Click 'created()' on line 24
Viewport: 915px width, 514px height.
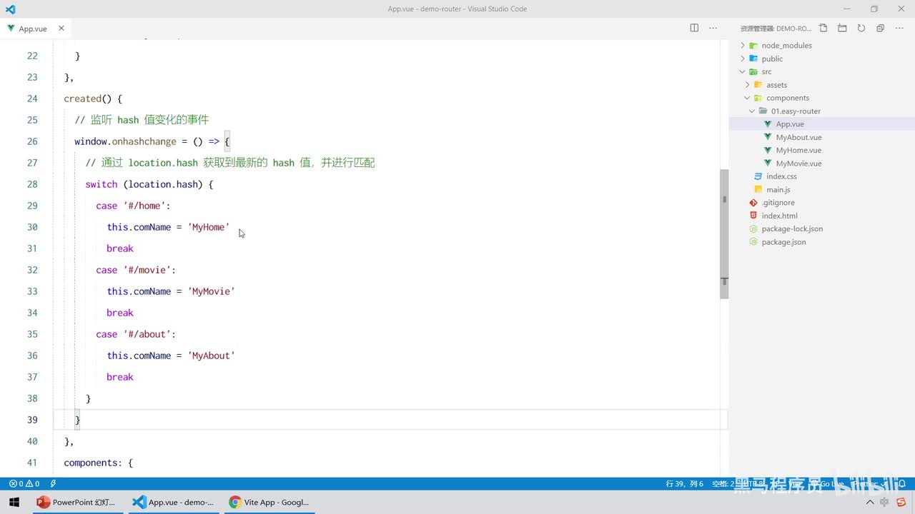click(88, 99)
